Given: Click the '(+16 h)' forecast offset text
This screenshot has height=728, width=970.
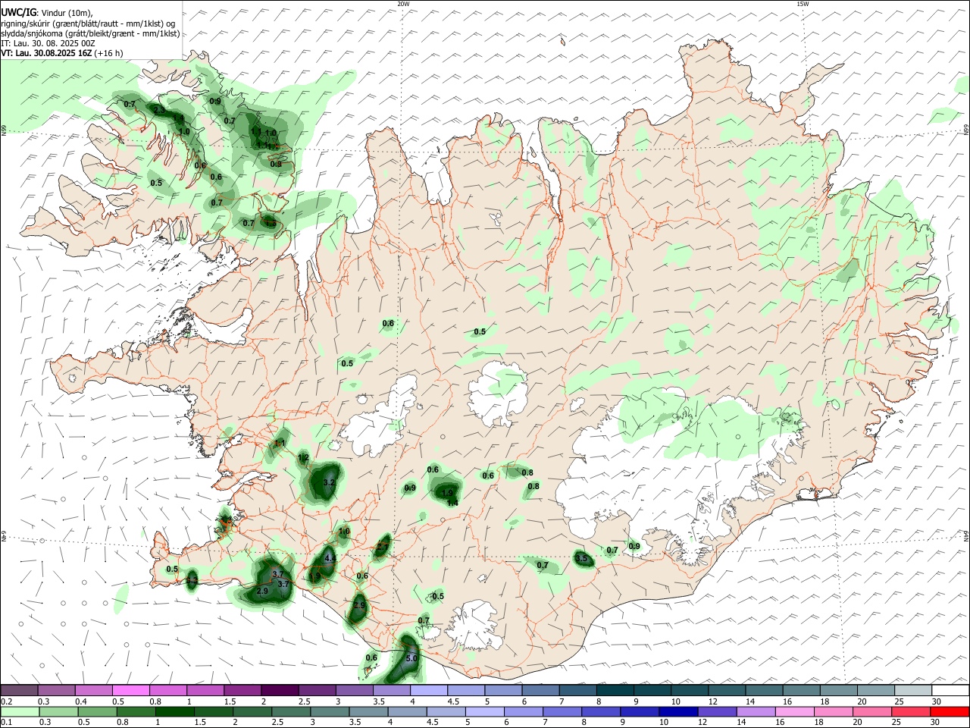Looking at the screenshot, I should tap(108, 54).
